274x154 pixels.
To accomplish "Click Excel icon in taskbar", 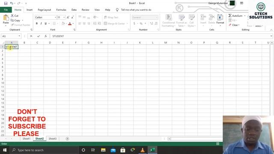I will click(x=152, y=150).
